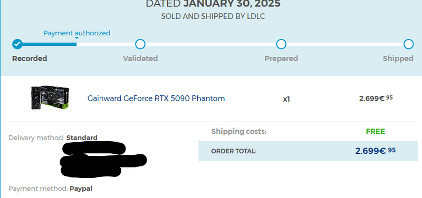Click the x1 quantity indicator

point(286,99)
